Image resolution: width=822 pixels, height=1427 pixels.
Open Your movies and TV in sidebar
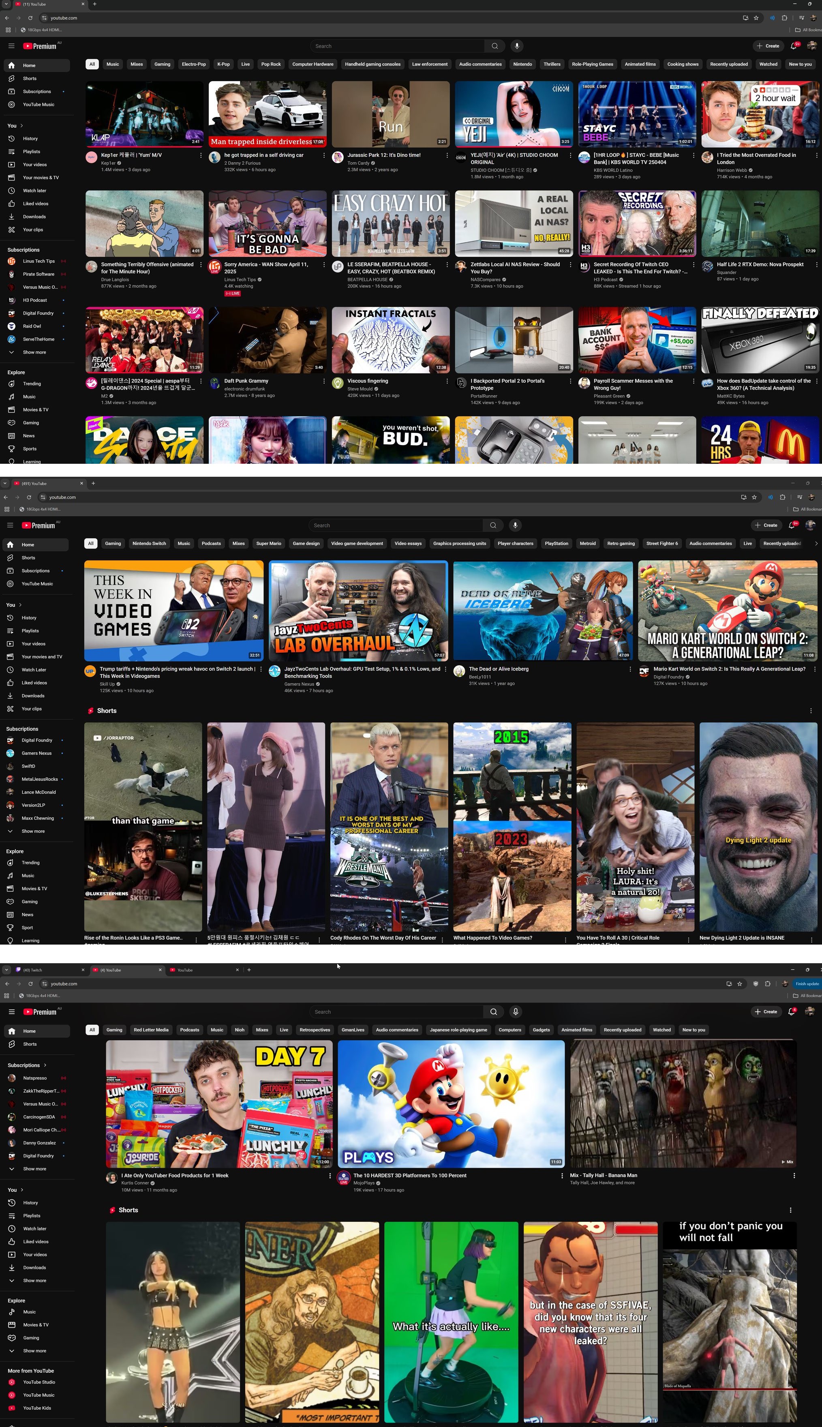click(x=41, y=657)
